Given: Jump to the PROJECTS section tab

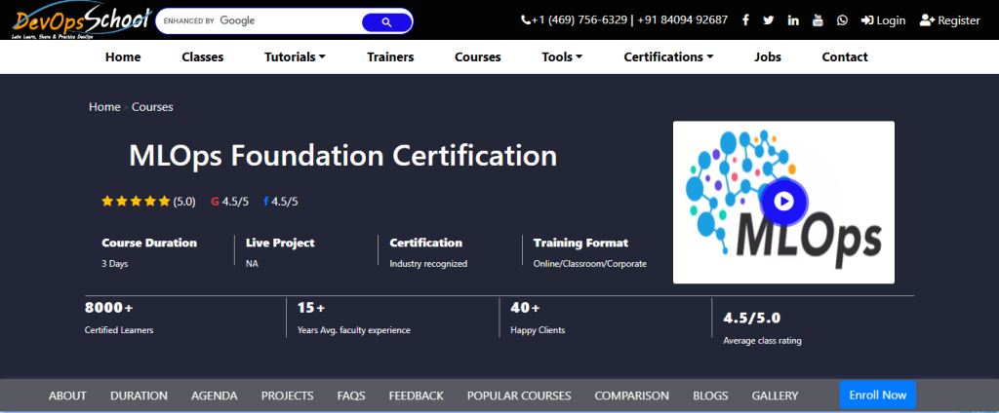Looking at the screenshot, I should coord(288,395).
